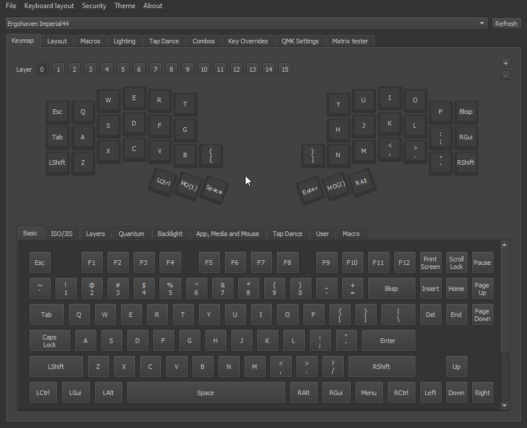Zoom out keymap with minus button

[506, 75]
